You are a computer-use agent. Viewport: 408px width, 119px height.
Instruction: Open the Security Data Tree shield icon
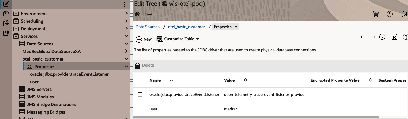pyautogui.click(x=6, y=33)
